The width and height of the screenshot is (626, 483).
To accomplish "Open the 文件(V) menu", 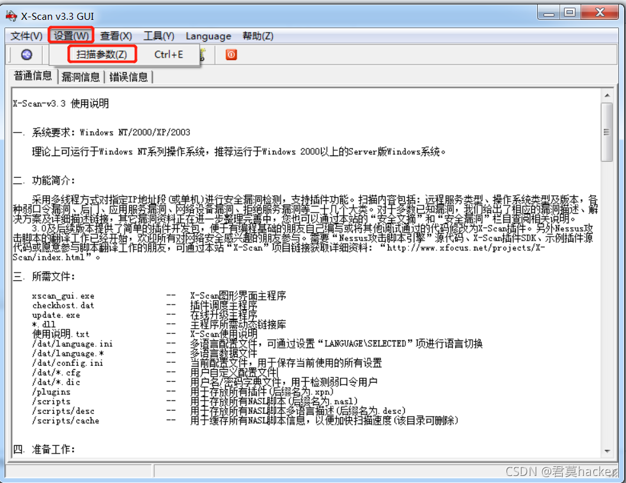I will click(x=26, y=36).
